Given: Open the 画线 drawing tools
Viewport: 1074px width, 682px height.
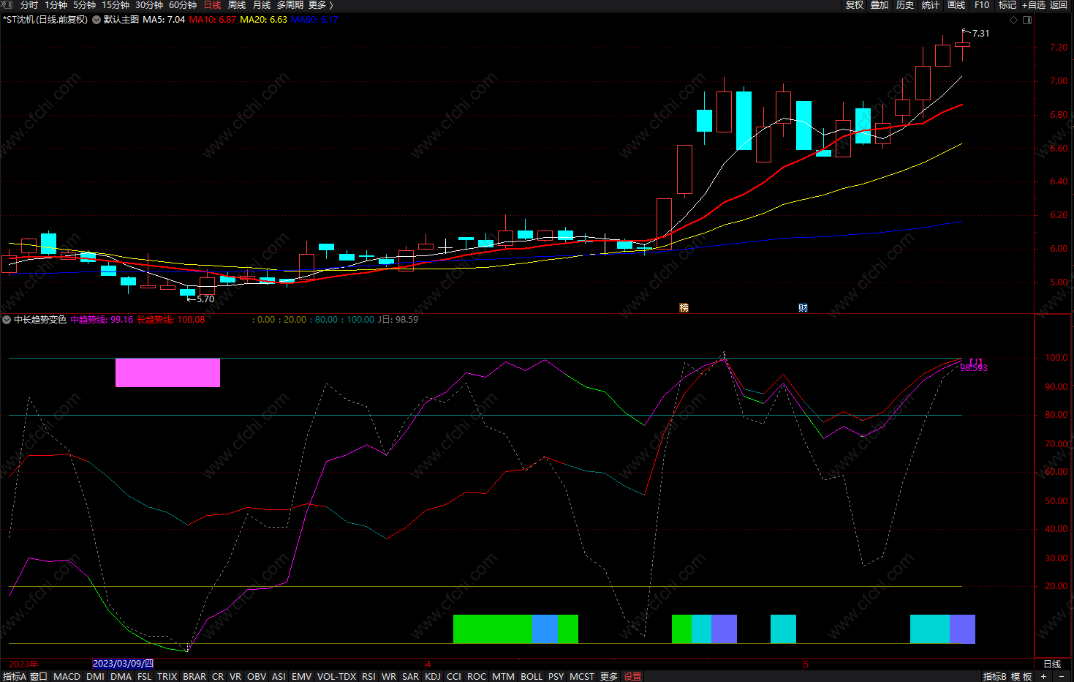Looking at the screenshot, I should pyautogui.click(x=956, y=5).
